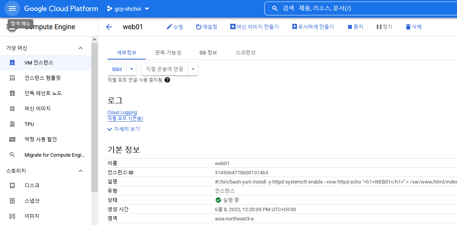Select 단독 테넌트 노드 in the sidebar
The height and width of the screenshot is (225, 457).
point(45,93)
